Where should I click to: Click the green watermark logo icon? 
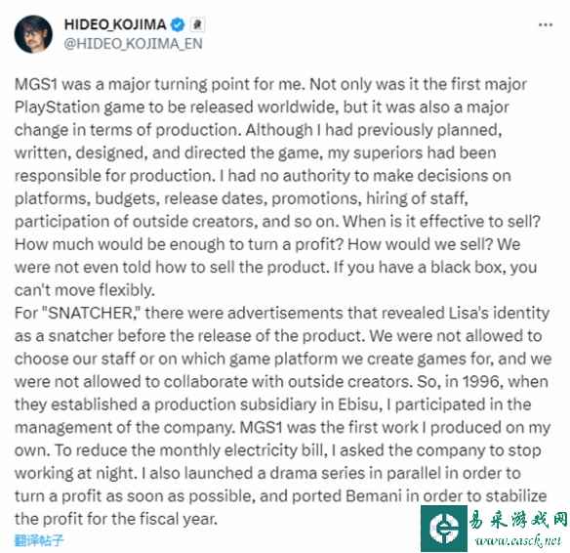(444, 529)
